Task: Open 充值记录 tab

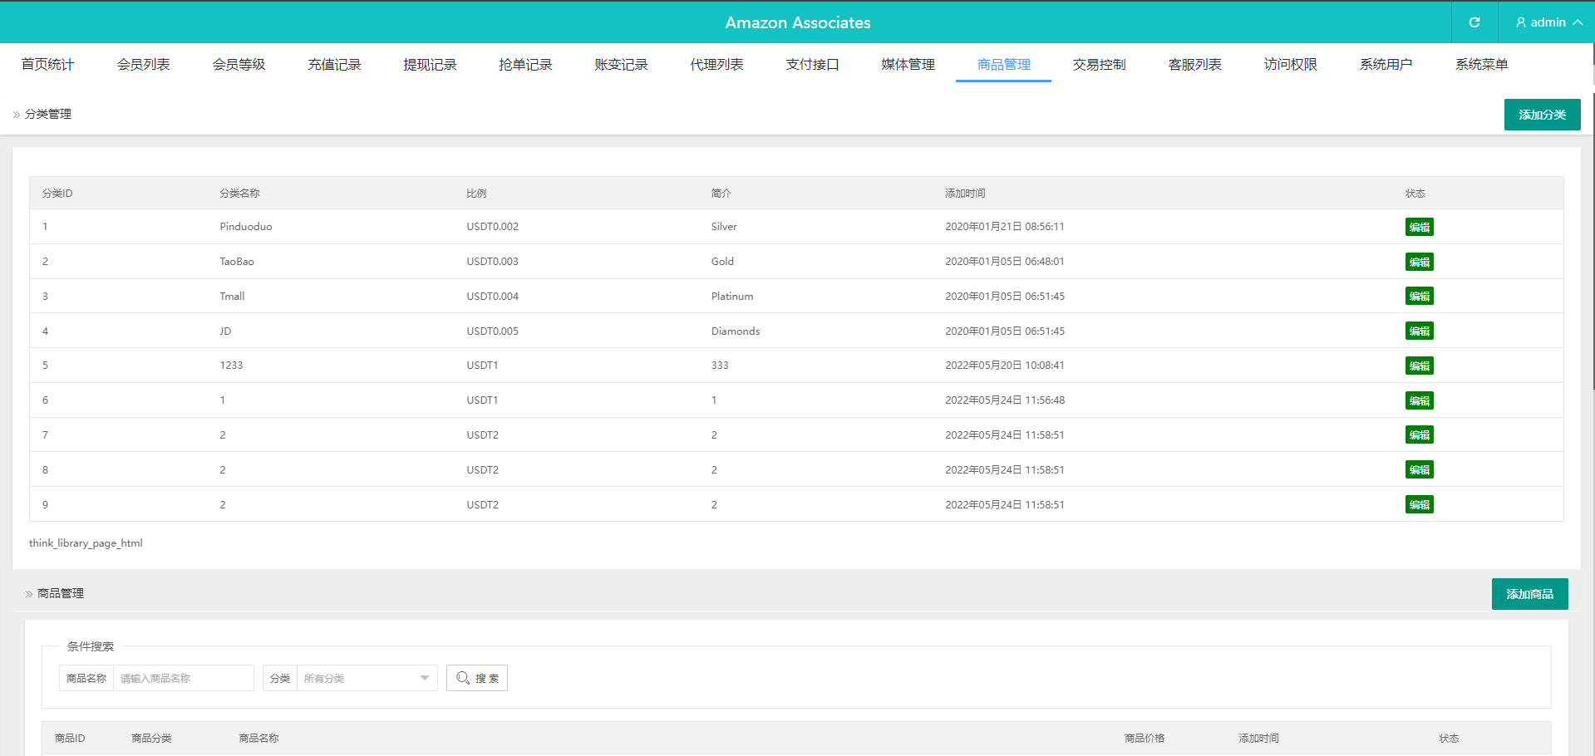Action: point(334,64)
